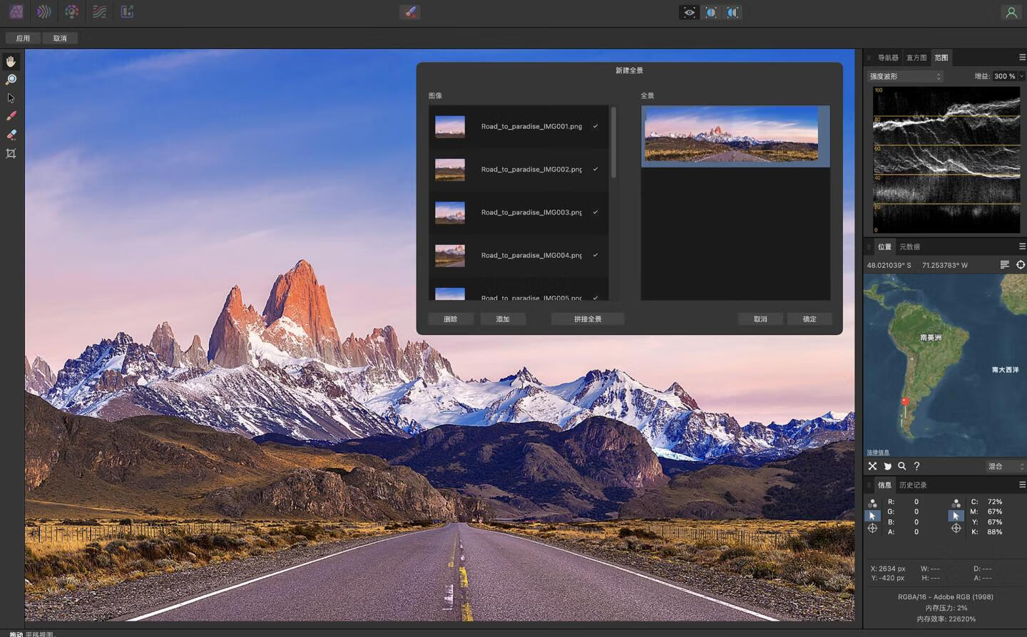Toggle the right cursor sampler button in info panel
This screenshot has height=637, width=1027.
point(956,515)
